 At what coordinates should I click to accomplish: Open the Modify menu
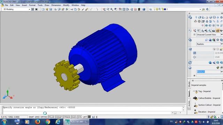coord(66,5)
